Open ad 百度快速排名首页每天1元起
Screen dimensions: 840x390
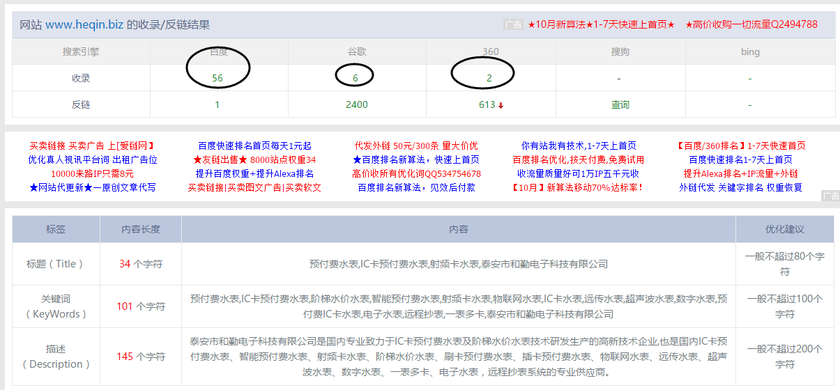tap(254, 146)
